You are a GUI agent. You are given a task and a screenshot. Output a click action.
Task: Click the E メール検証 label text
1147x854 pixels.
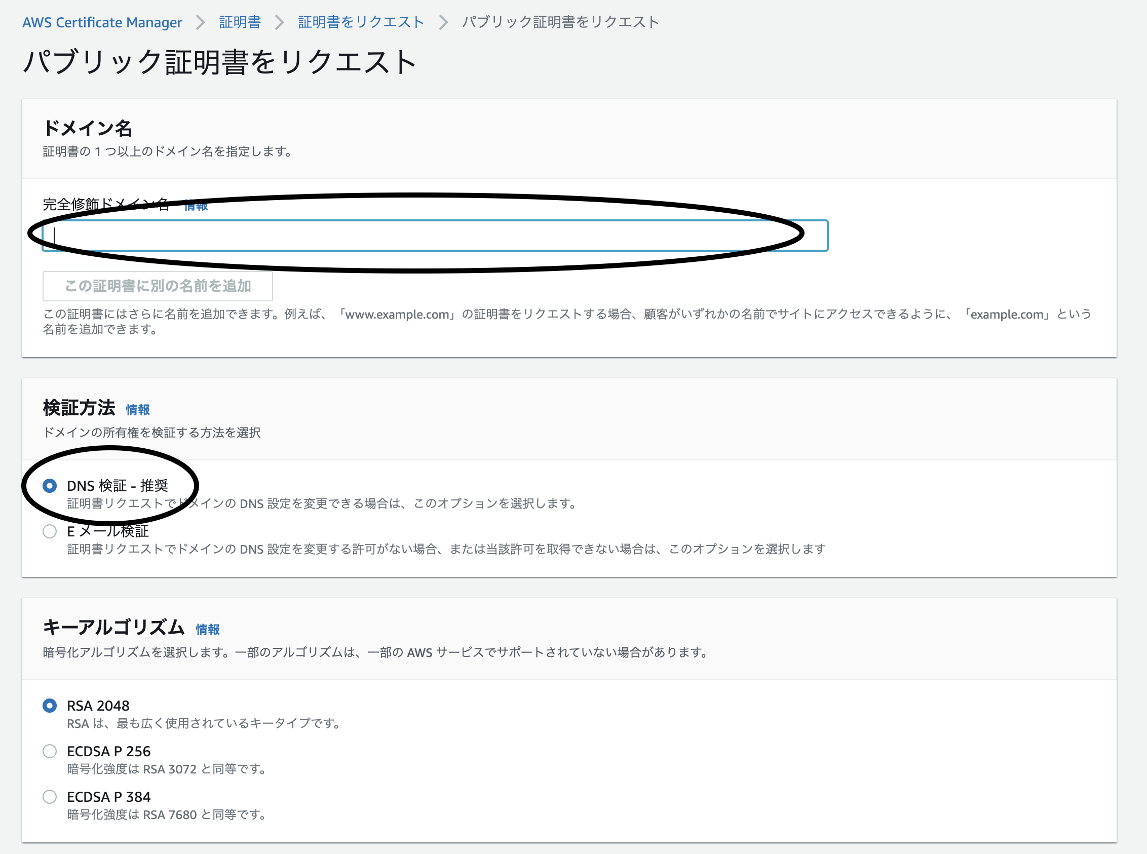107,531
